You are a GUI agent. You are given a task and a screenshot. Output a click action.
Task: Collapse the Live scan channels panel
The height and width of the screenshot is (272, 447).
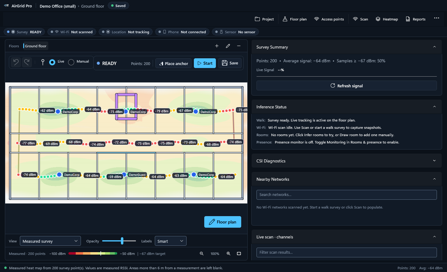(x=434, y=237)
